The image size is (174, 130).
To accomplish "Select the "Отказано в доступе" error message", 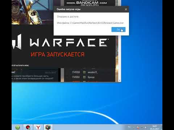I will (68, 17).
